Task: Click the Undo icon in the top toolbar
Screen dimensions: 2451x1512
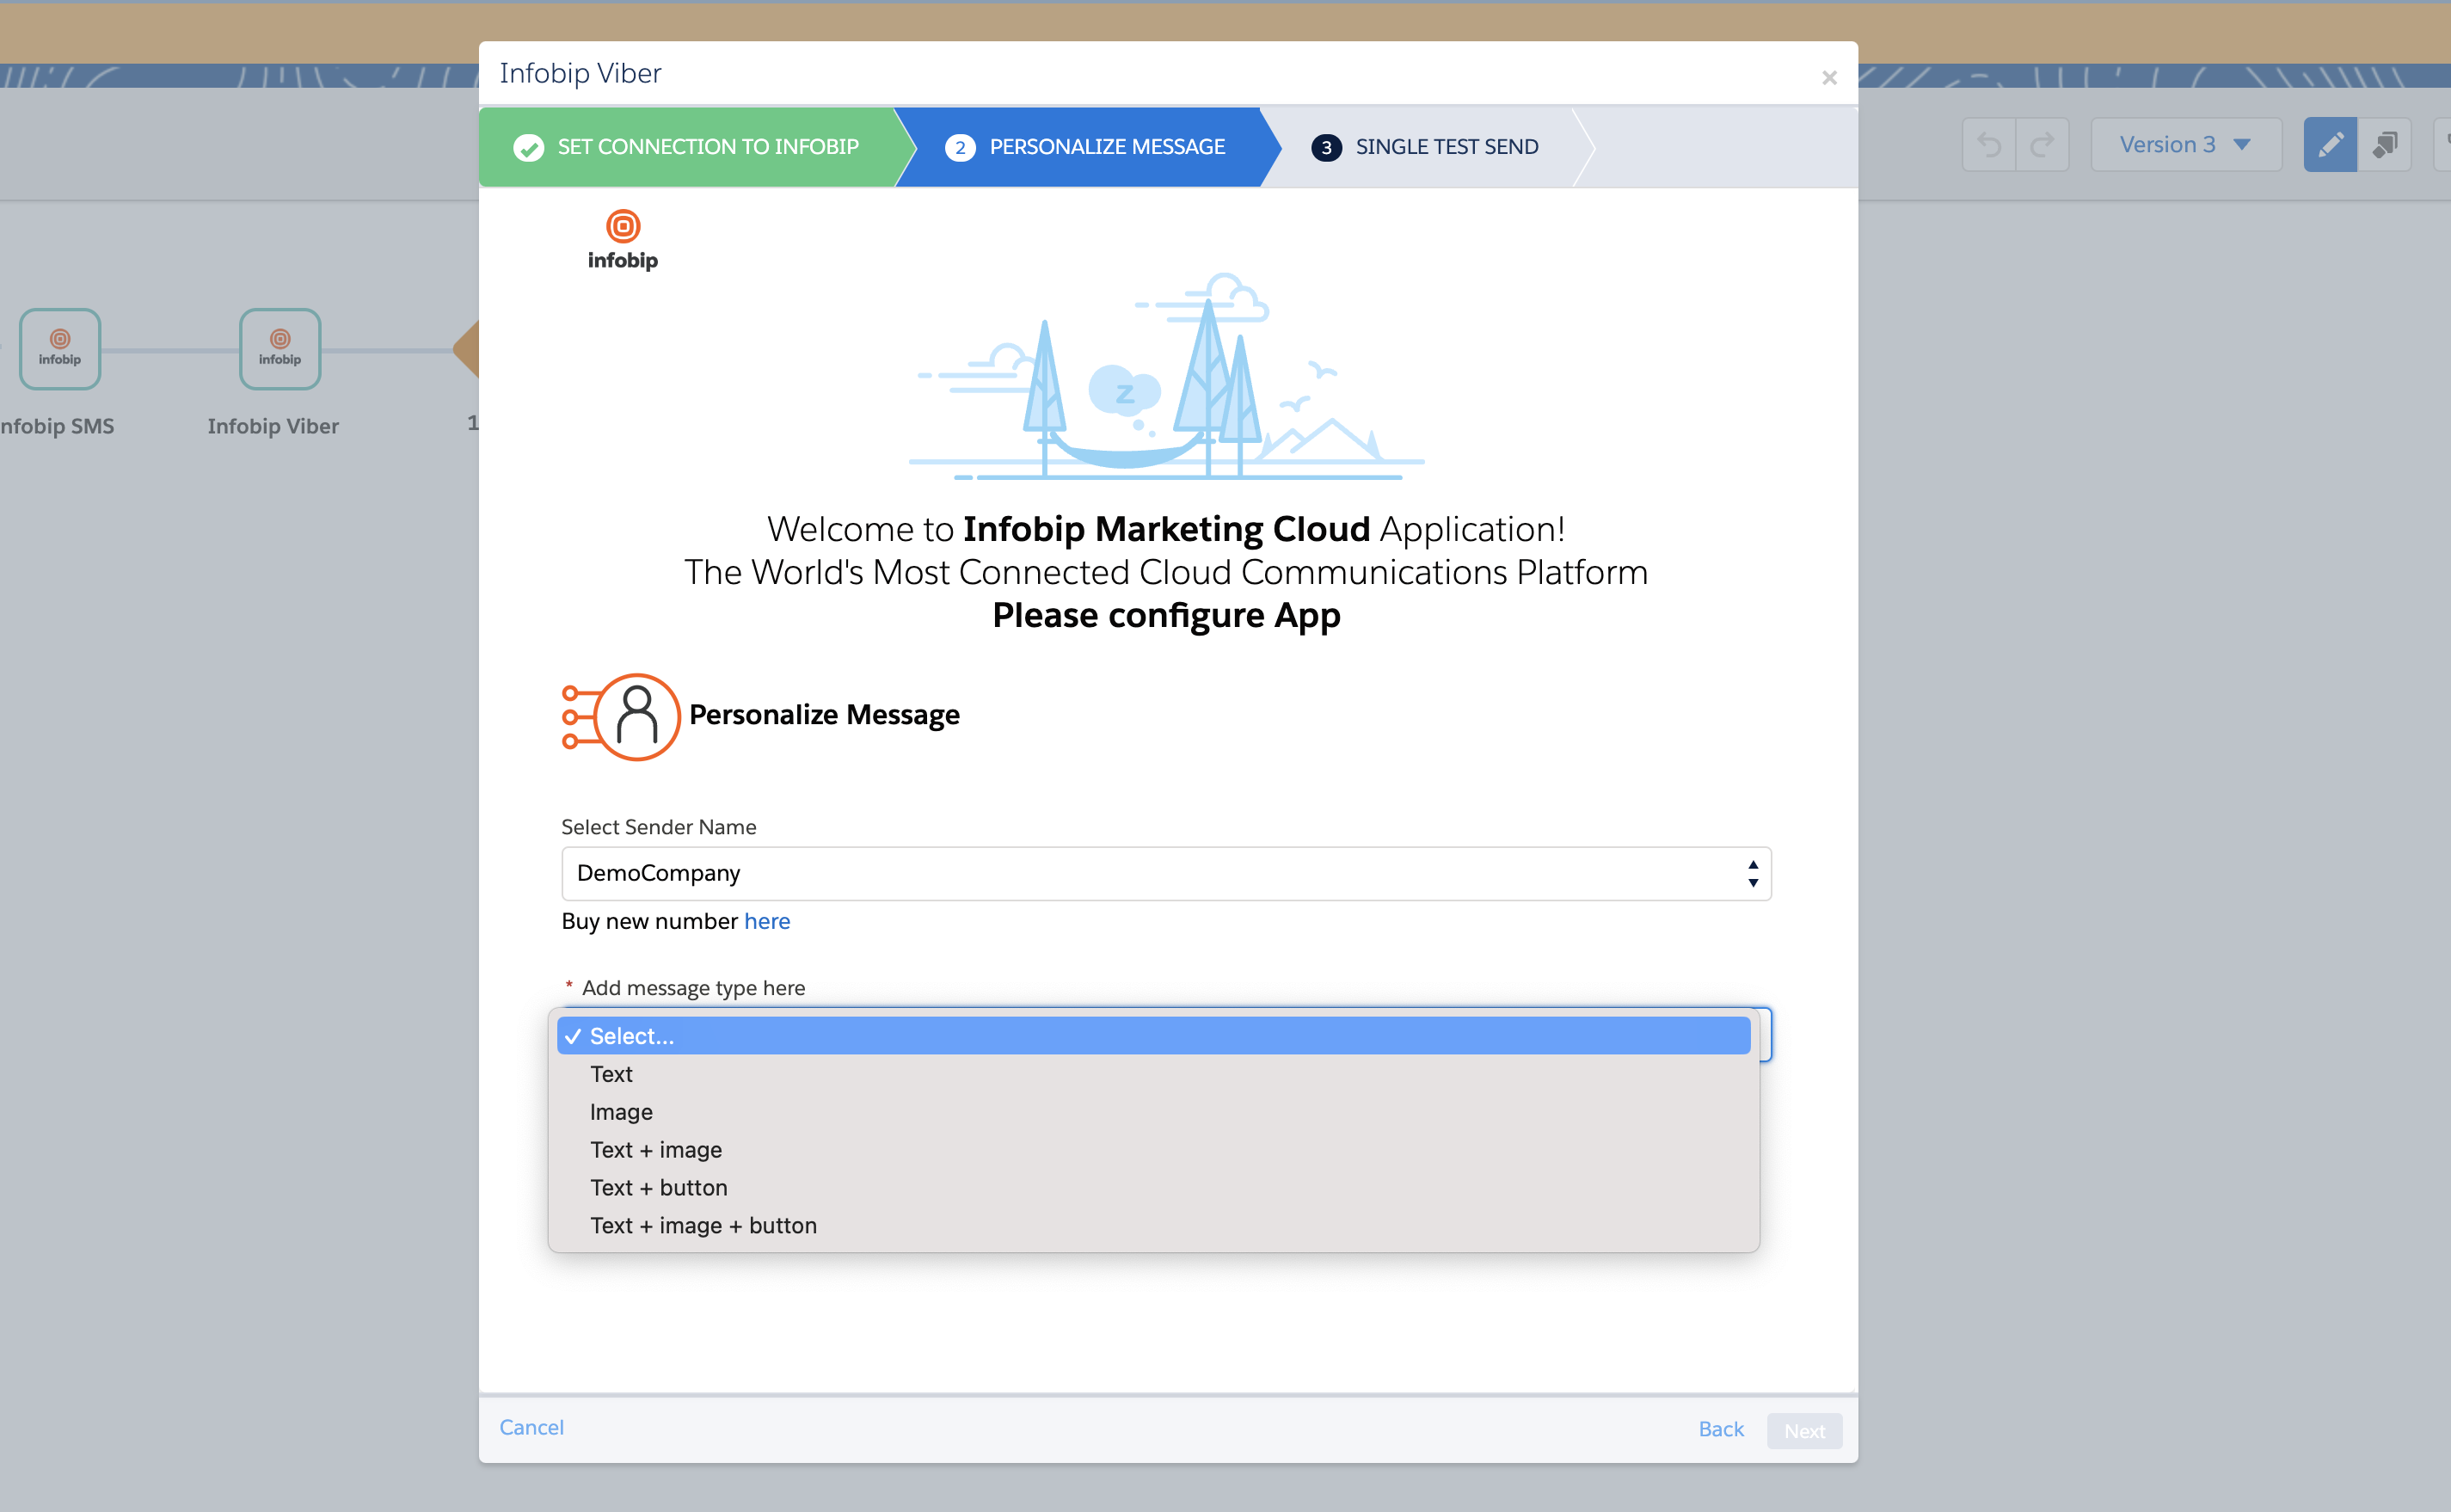Action: 1989,144
